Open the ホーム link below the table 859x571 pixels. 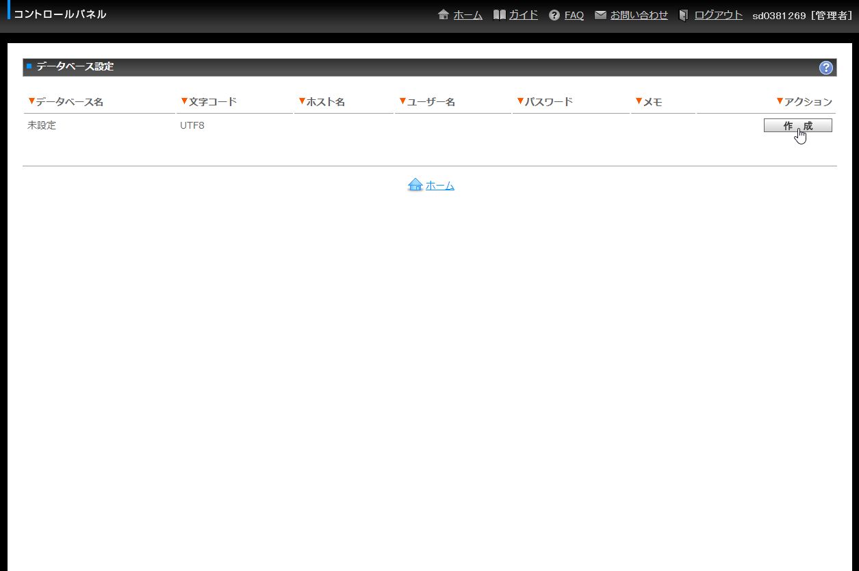tap(440, 186)
